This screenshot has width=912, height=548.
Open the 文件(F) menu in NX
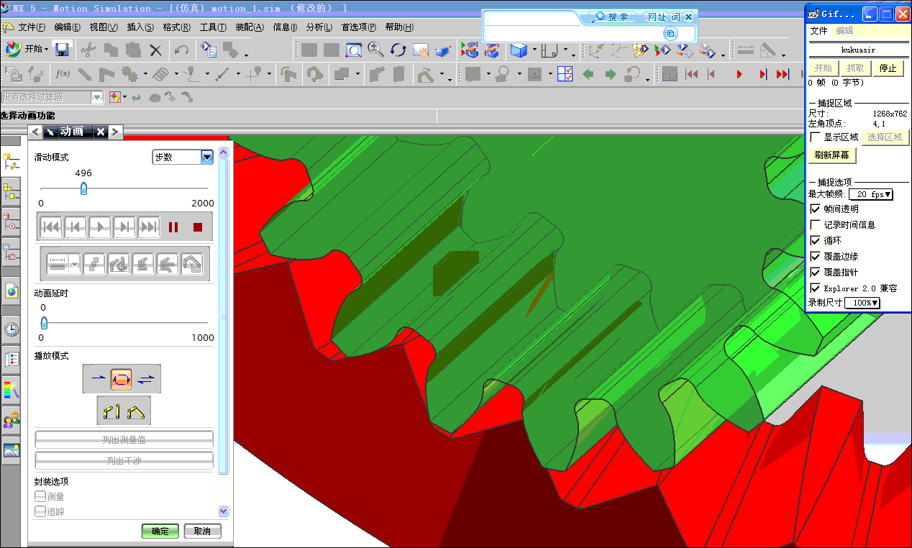pos(32,27)
